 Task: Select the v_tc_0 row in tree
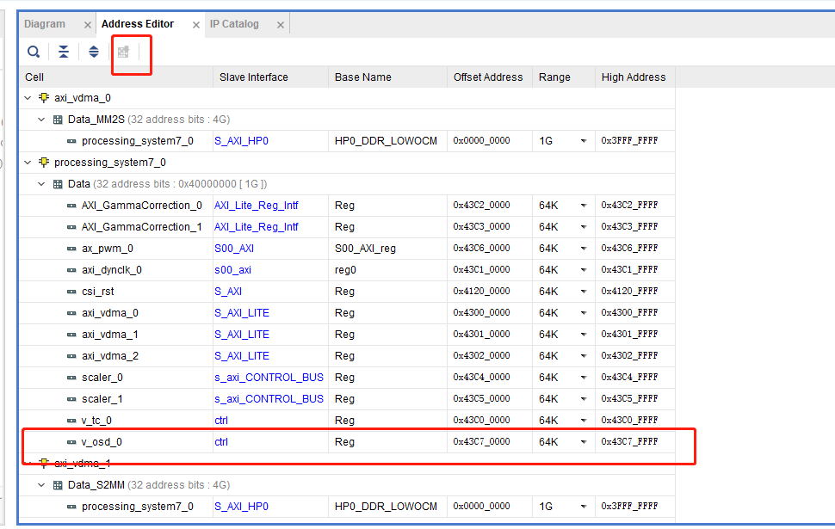tap(347, 421)
